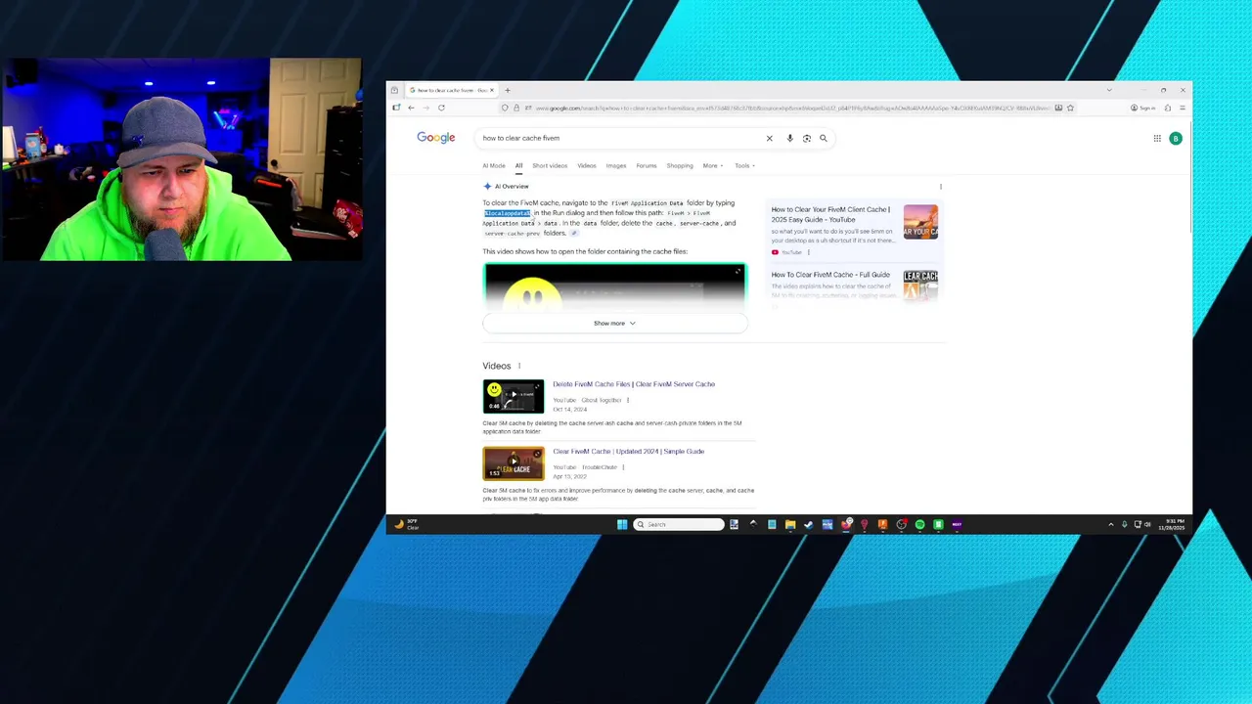Open the Ghost Together video thumbnail
This screenshot has height=704, width=1252.
[x=514, y=396]
